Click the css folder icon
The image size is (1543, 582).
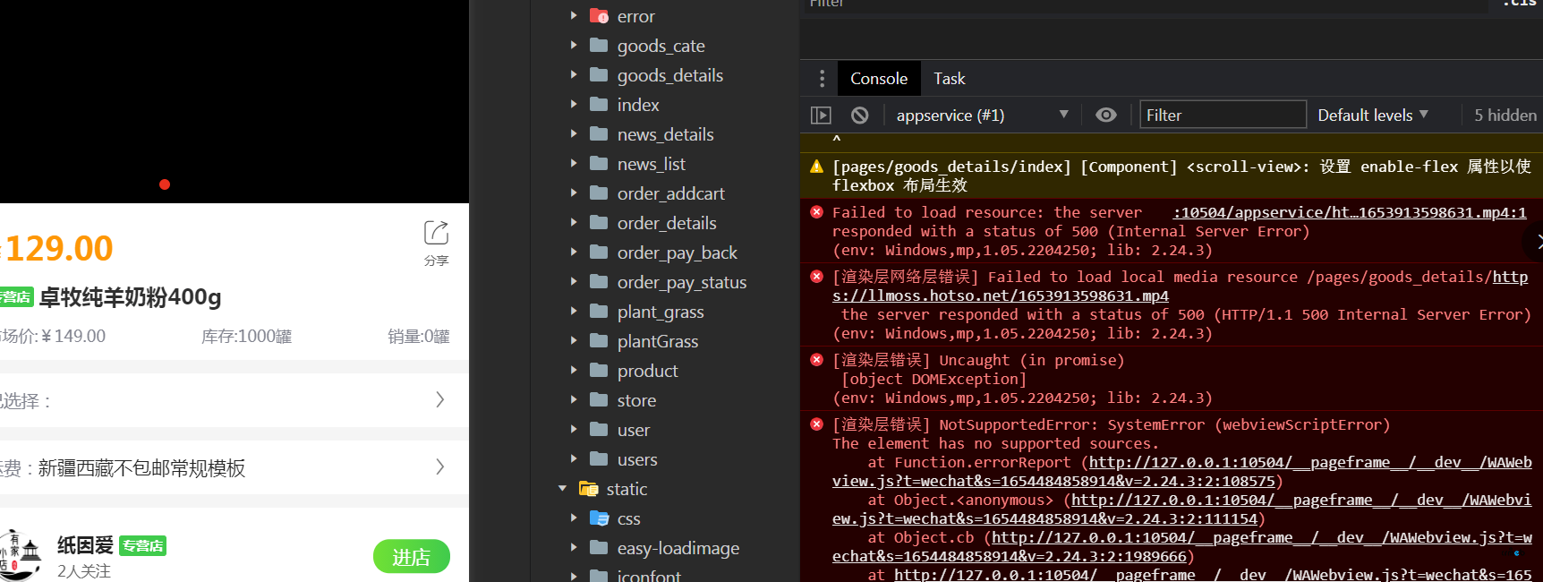pyautogui.click(x=600, y=518)
